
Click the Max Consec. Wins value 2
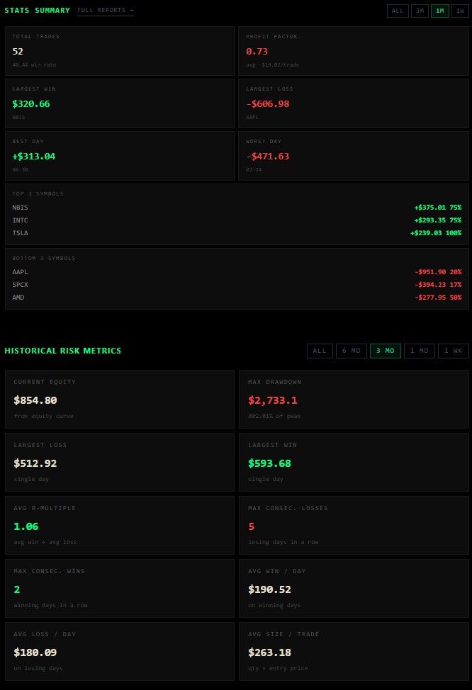(x=17, y=589)
